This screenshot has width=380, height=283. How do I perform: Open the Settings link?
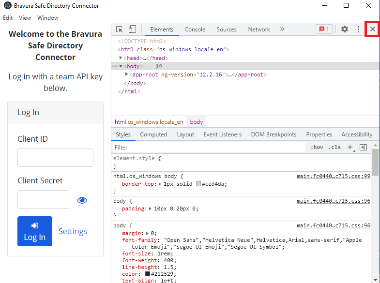(73, 231)
